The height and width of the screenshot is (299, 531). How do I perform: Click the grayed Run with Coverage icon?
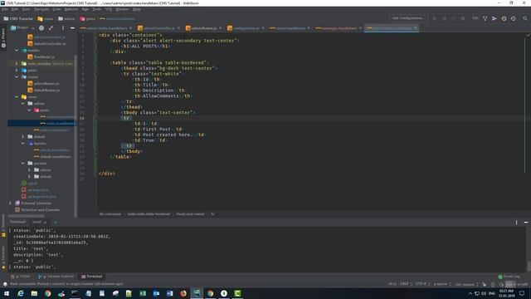click(x=454, y=18)
